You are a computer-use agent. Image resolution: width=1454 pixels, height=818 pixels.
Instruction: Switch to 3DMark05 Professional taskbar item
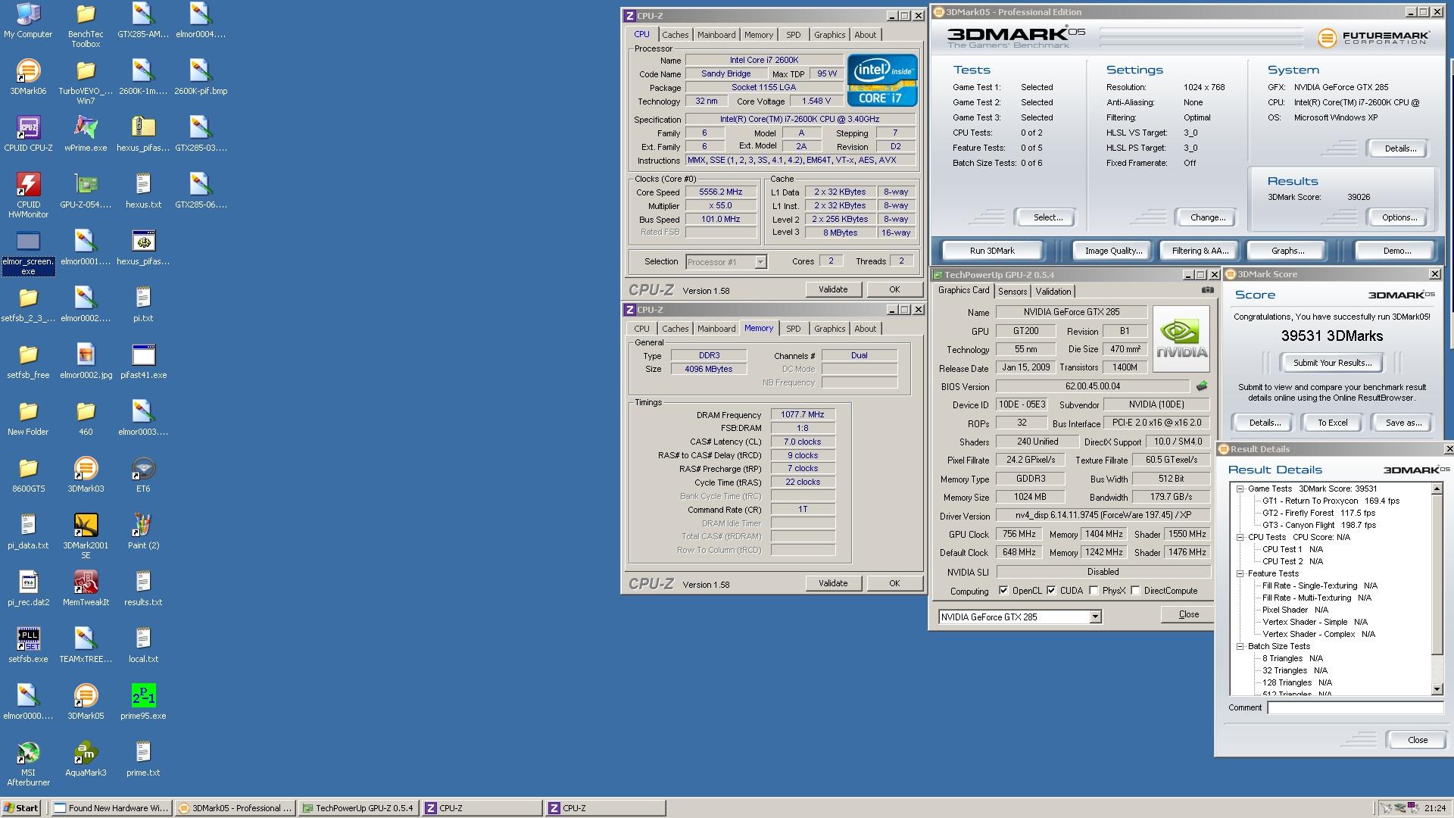point(236,808)
